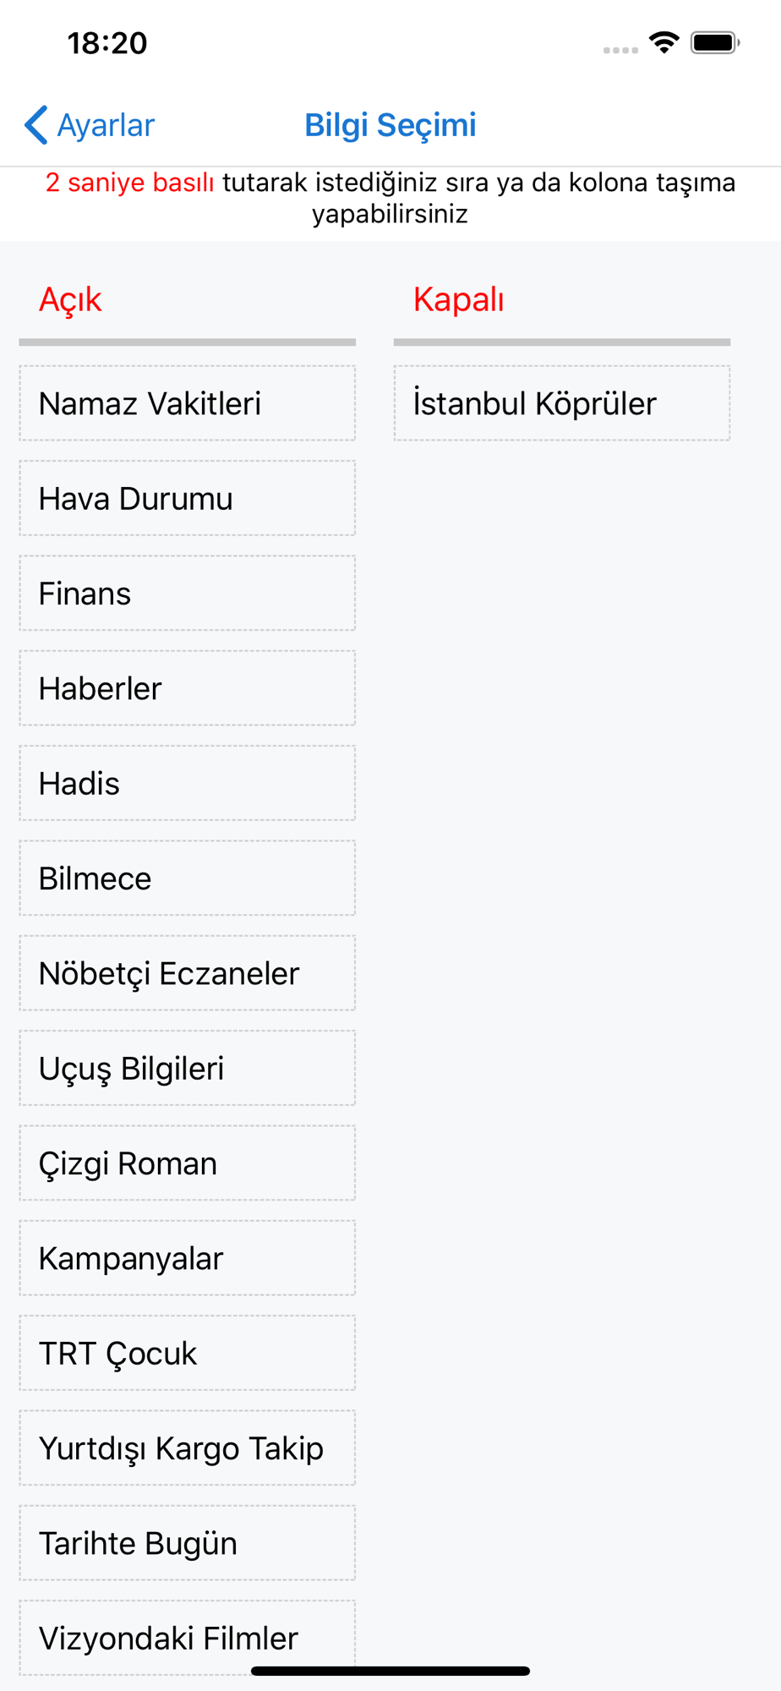This screenshot has height=1691, width=781.
Task: Tap İstanbul Köprüler in Kapalı column
Action: (561, 403)
